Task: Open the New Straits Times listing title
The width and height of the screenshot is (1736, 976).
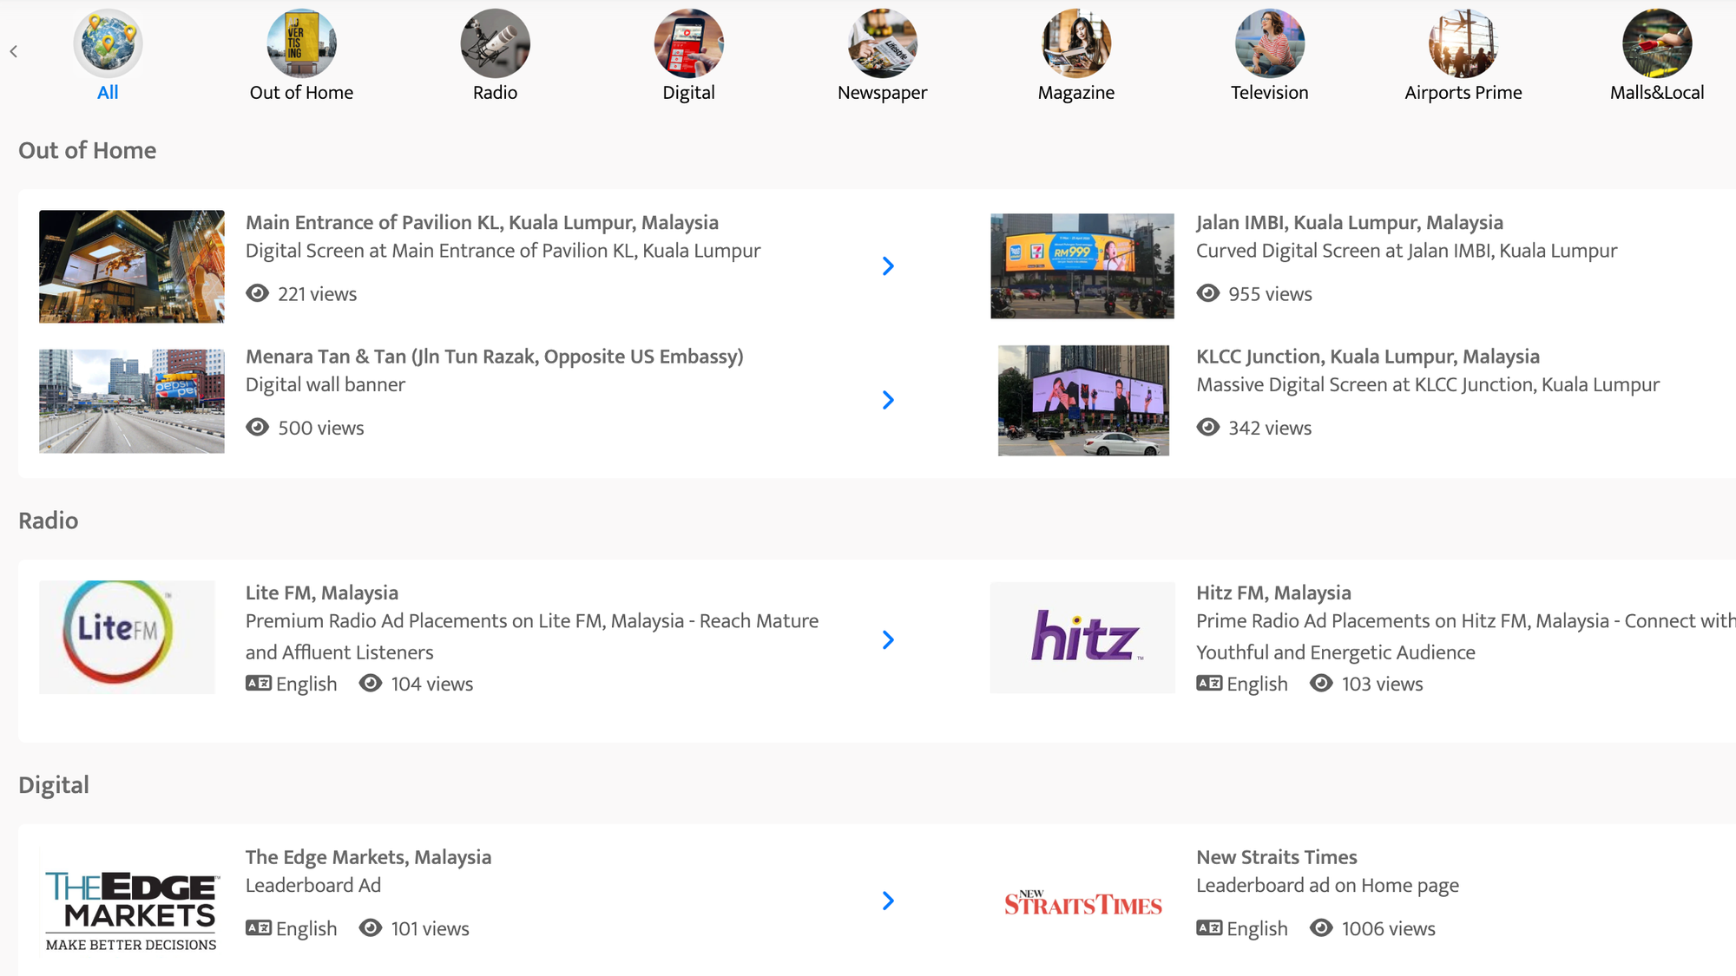Action: 1277,857
